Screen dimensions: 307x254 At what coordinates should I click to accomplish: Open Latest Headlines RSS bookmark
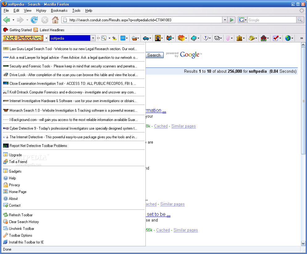(49, 30)
